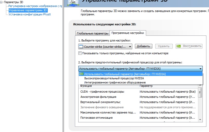Select the Вертикальный синхроимпульс row
The width and height of the screenshot is (209, 132).
[138, 102]
